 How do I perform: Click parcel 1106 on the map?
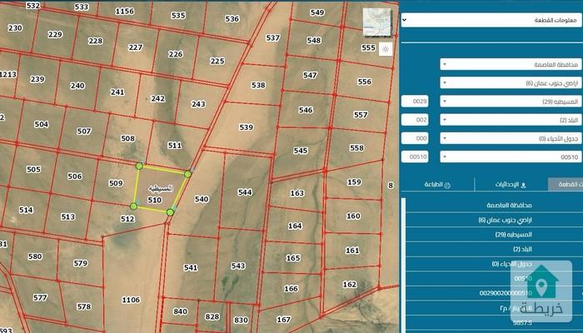(x=131, y=300)
